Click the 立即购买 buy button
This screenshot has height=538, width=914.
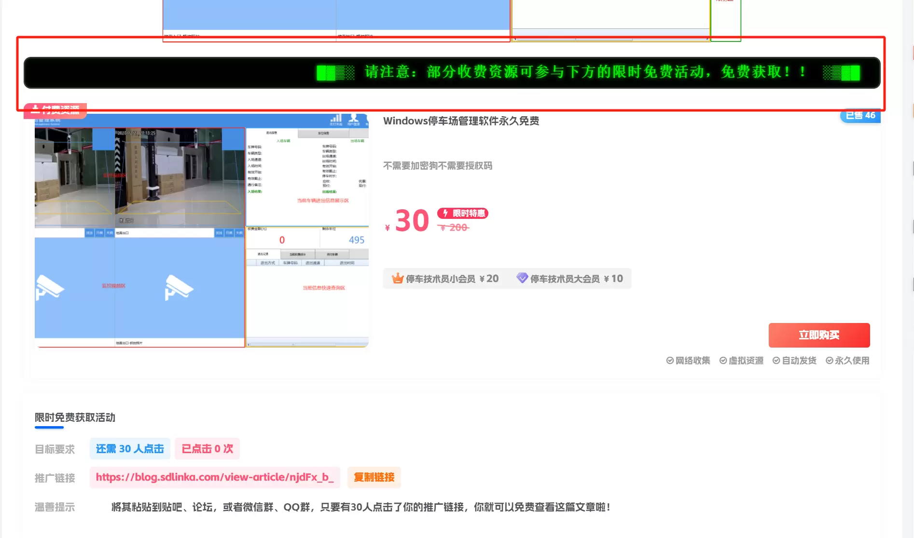tap(819, 335)
